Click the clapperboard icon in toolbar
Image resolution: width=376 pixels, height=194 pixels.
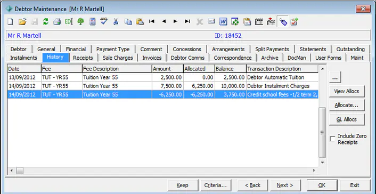click(x=259, y=22)
